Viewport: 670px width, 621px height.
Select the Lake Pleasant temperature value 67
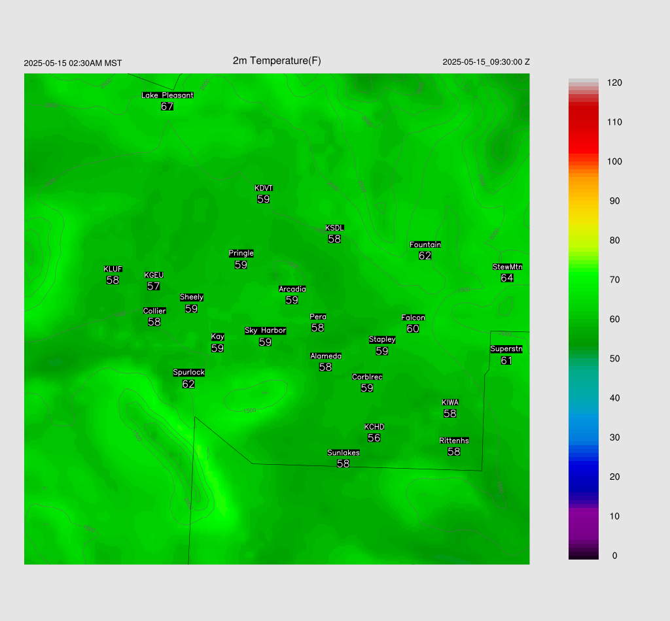[x=167, y=107]
